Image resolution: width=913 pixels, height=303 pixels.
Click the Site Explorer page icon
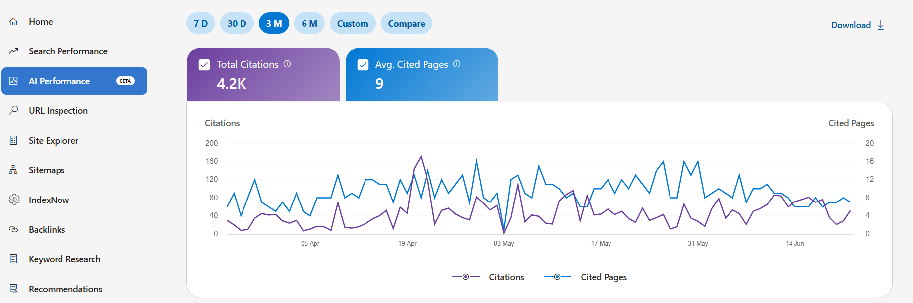coord(13,140)
